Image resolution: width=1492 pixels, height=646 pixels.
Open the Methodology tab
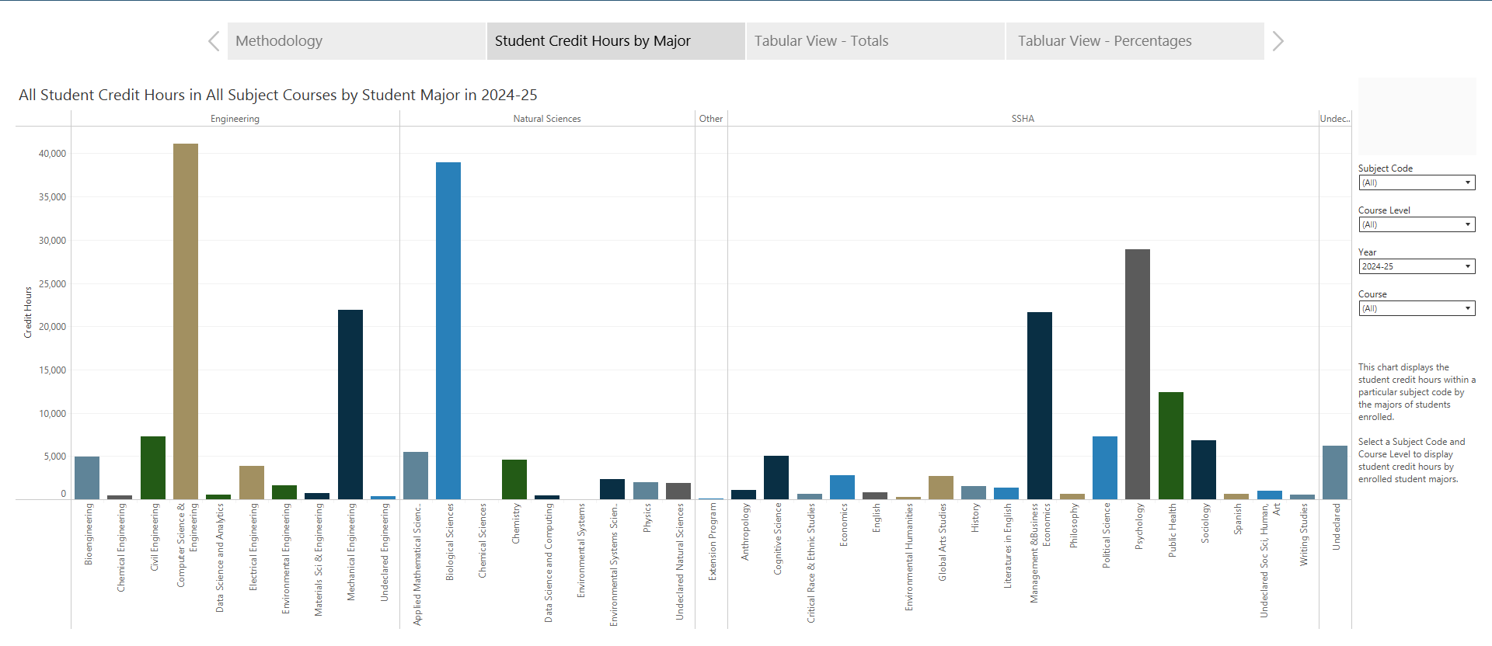[x=356, y=41]
